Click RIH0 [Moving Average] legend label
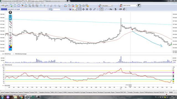 (x=21, y=54)
